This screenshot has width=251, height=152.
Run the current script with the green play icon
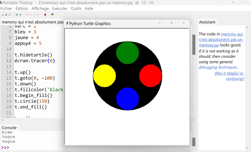pos(17,15)
